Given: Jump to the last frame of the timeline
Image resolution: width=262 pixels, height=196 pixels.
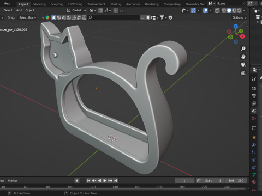Looking at the screenshot, I should pyautogui.click(x=116, y=181).
